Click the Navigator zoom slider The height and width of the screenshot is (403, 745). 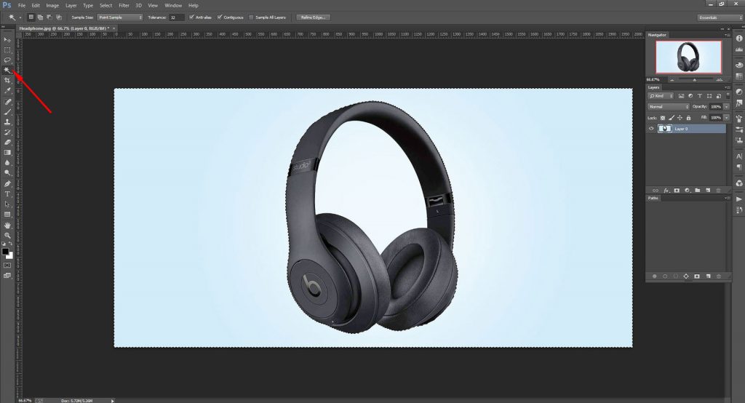[x=695, y=79]
